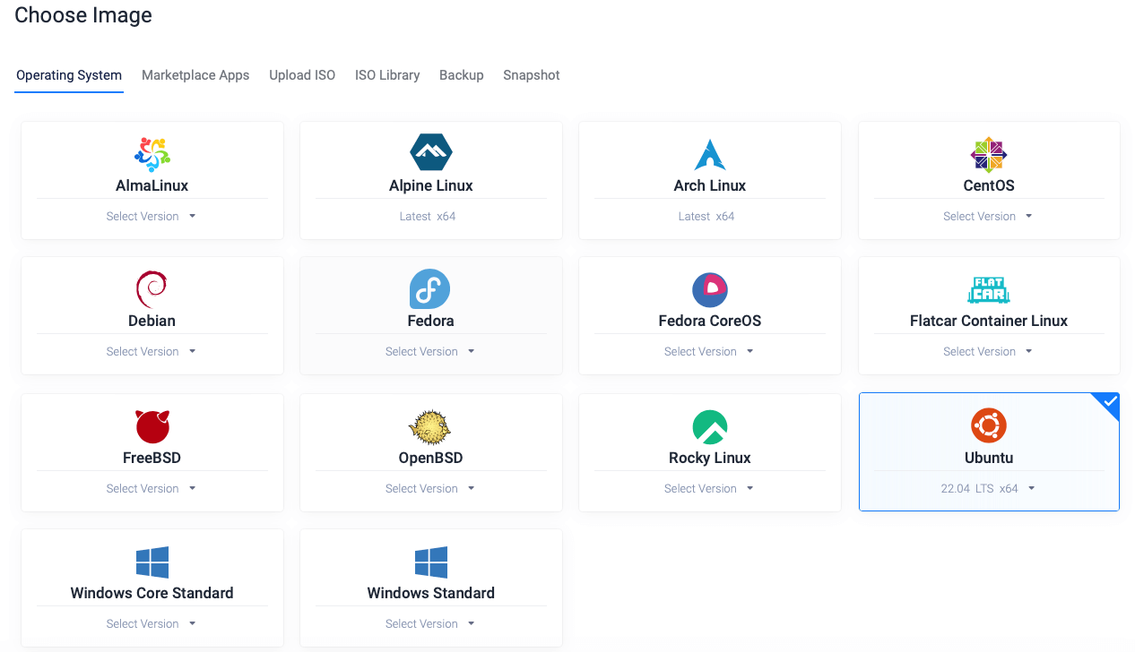Click the Fedora CoreOS name label
Viewport: 1135px width, 652px height.
710,321
